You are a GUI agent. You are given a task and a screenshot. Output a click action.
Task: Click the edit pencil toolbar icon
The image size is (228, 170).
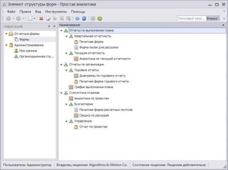pyautogui.click(x=48, y=18)
